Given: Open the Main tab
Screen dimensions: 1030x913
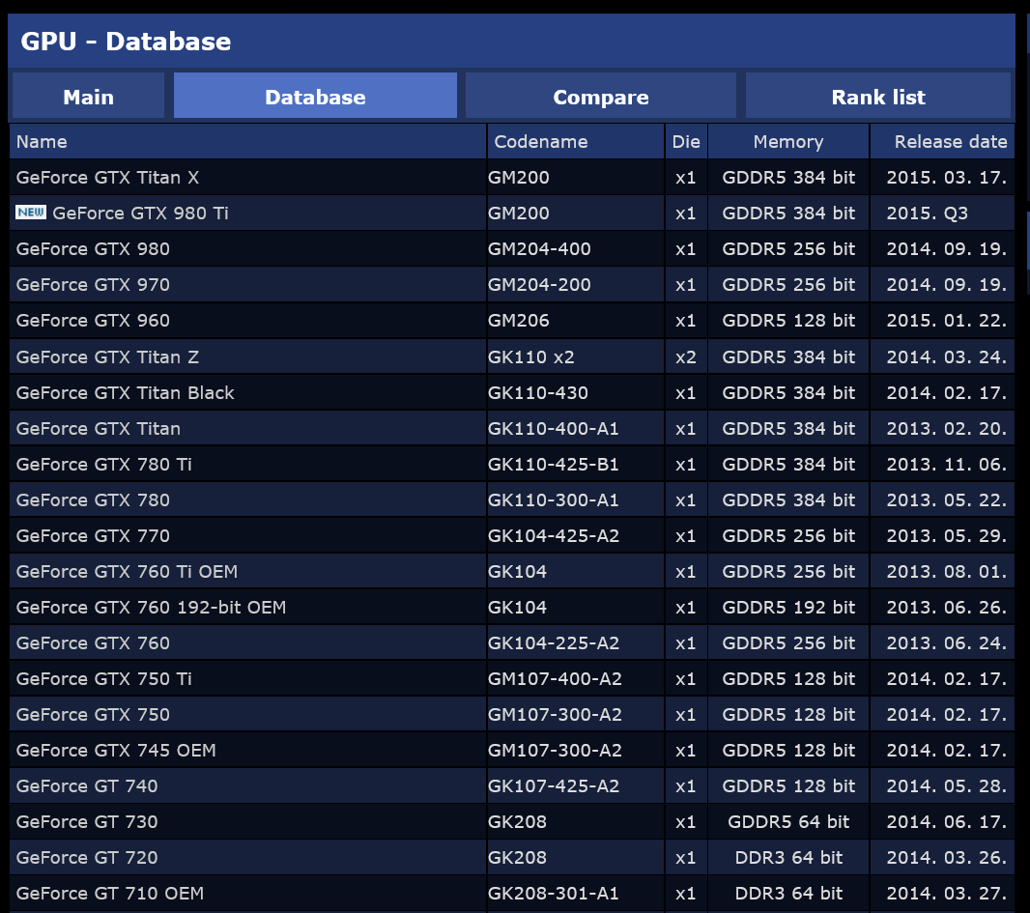Looking at the screenshot, I should pos(88,97).
